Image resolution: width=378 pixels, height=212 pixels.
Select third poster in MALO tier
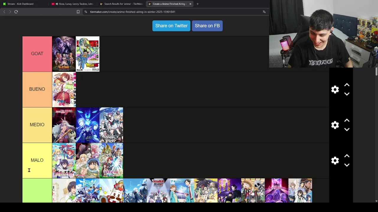[111, 160]
